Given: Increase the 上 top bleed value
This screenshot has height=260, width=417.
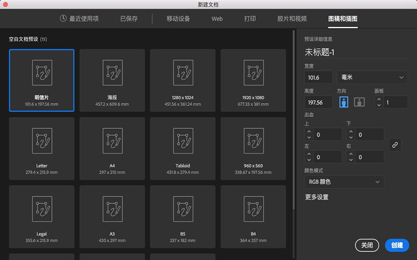Looking at the screenshot, I should [x=309, y=132].
